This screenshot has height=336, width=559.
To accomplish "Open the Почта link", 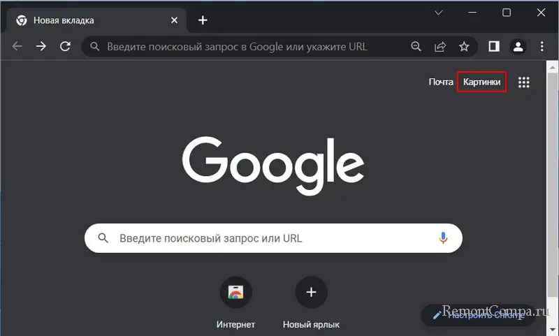I will 441,82.
